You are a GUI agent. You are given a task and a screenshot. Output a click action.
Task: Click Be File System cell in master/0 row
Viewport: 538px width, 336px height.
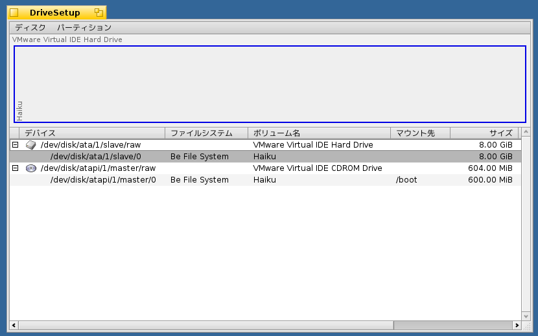[200, 180]
